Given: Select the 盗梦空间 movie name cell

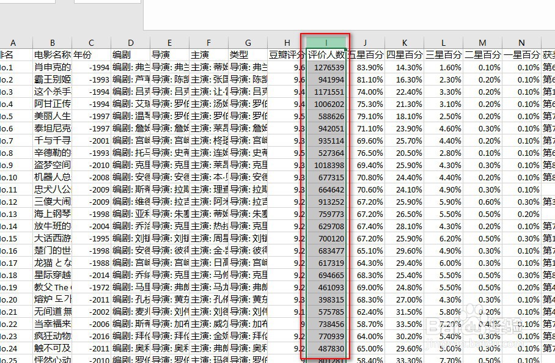Looking at the screenshot, I should 53,165.
